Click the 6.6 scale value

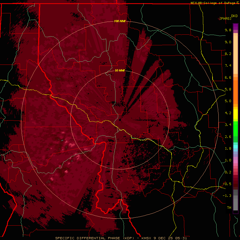(228, 77)
